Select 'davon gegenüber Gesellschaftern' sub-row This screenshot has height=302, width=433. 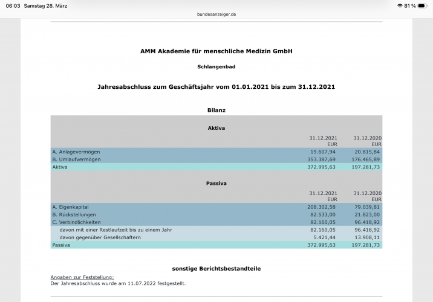click(100, 237)
